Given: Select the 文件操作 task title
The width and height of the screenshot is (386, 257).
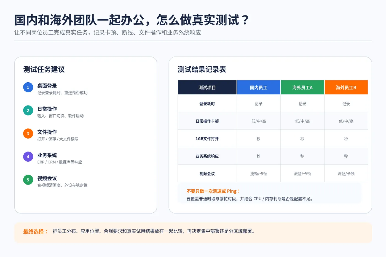Looking at the screenshot, I should point(47,132).
